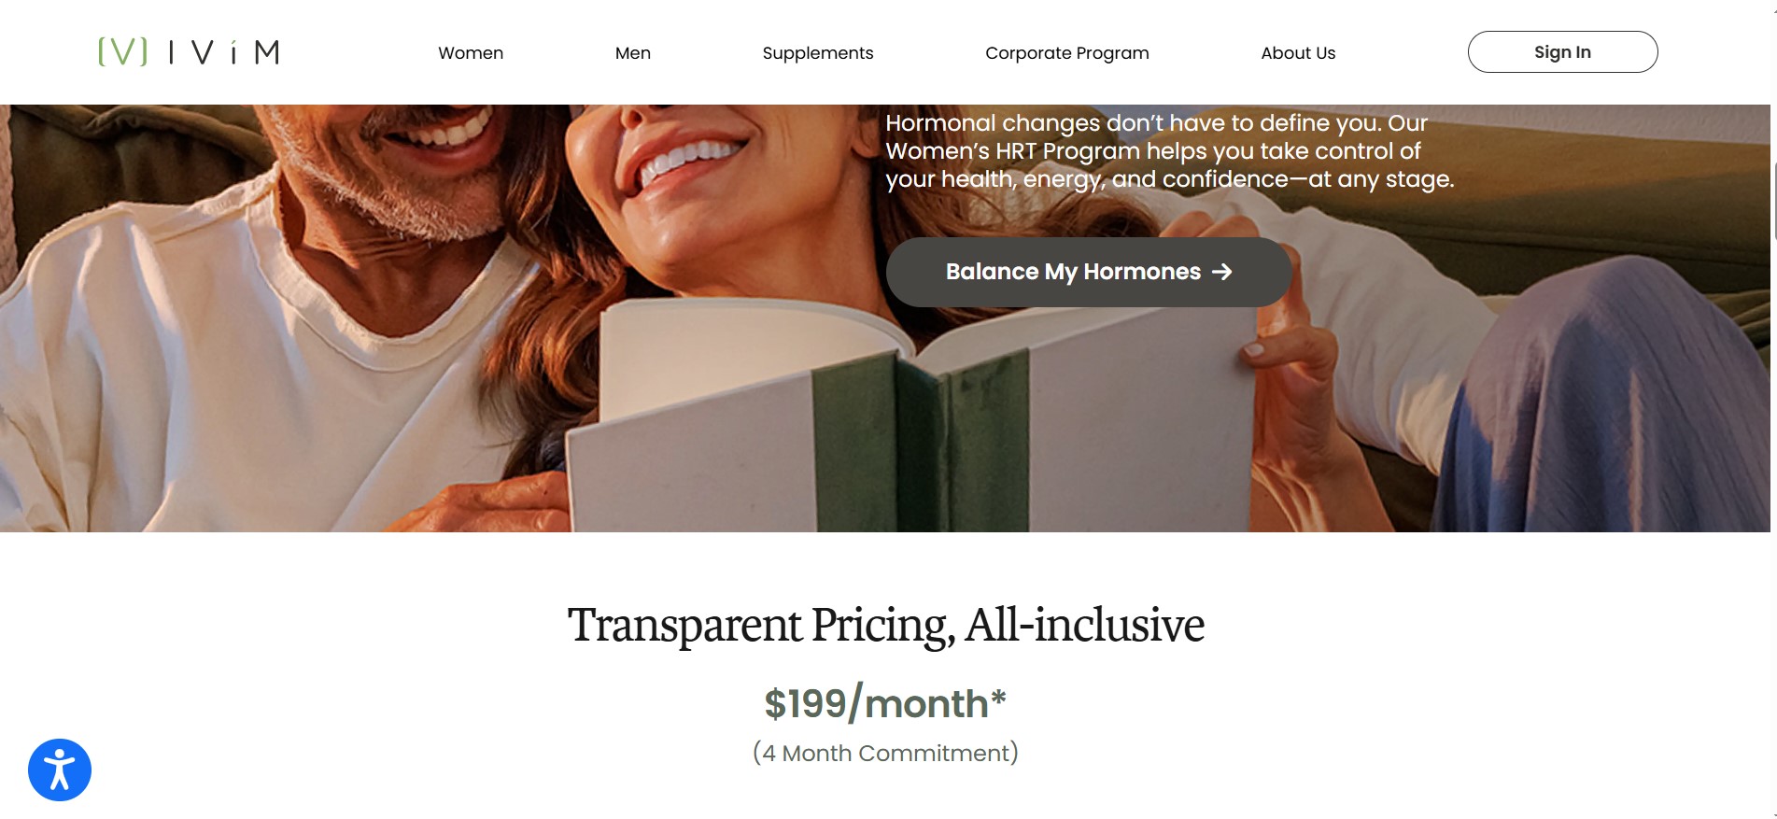This screenshot has width=1777, height=819.
Task: Click the 4 Month Commitment note
Action: click(x=885, y=753)
